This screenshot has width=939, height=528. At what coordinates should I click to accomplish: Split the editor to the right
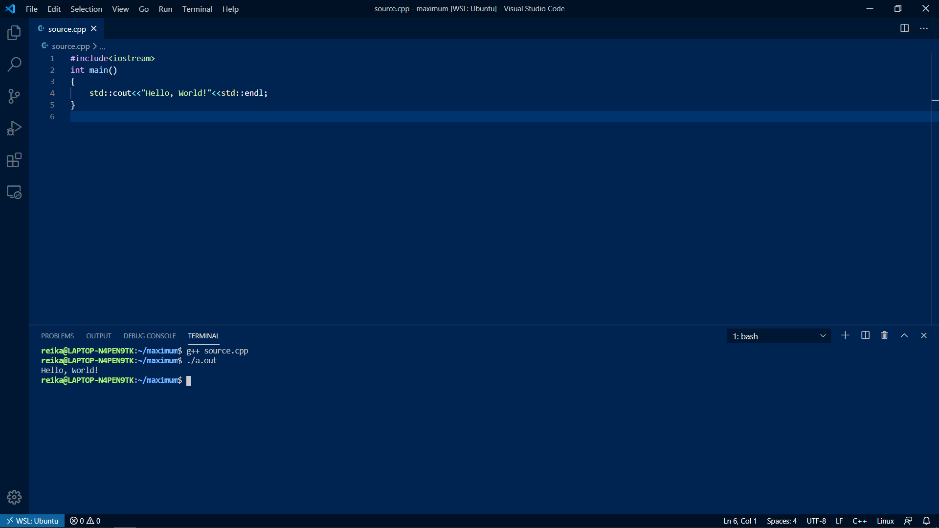(904, 28)
